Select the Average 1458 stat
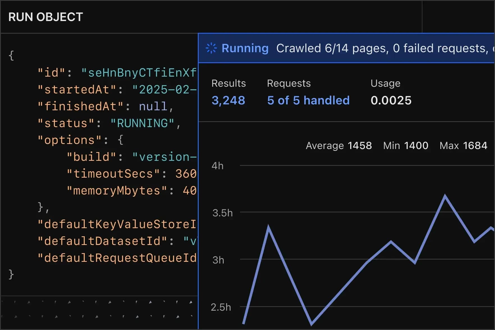This screenshot has width=495, height=330. (x=339, y=146)
